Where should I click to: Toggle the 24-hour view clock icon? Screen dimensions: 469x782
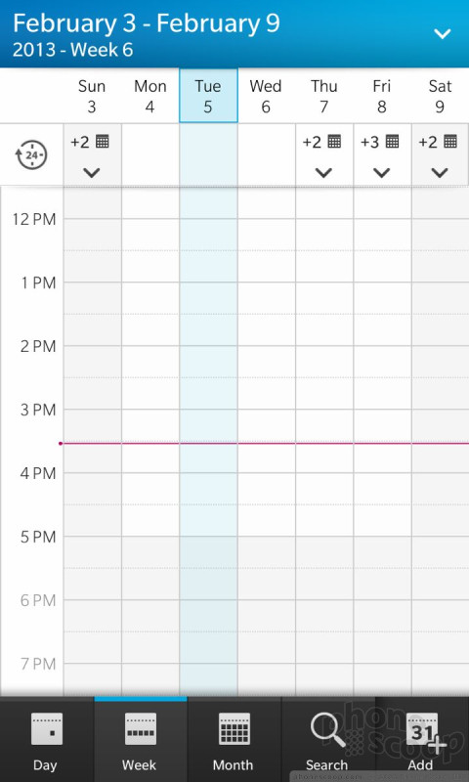pyautogui.click(x=31, y=155)
